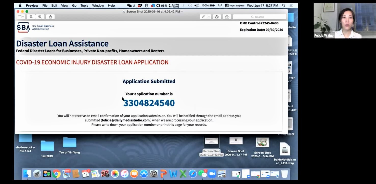Image resolution: width=376 pixels, height=184 pixels.
Task: Open Finder from the Dock
Action: tap(27, 174)
